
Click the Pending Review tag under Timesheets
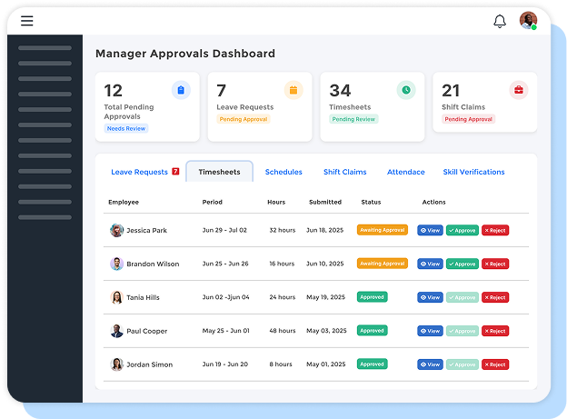point(353,119)
